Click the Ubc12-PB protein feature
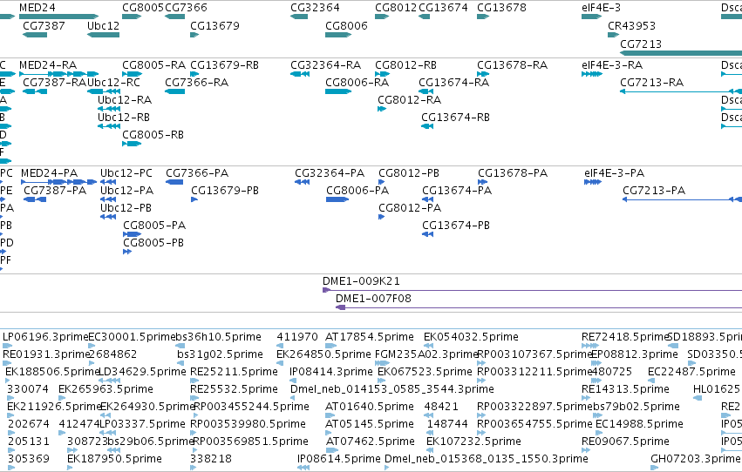The image size is (742, 472). pyautogui.click(x=108, y=217)
